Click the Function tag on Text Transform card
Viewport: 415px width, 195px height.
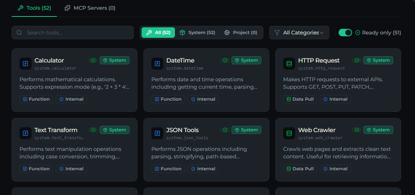[36, 169]
